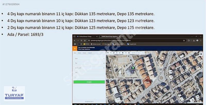This screenshot has width=206, height=105.
Task: Click the green Sorgula button
Action: (x=89, y=82)
